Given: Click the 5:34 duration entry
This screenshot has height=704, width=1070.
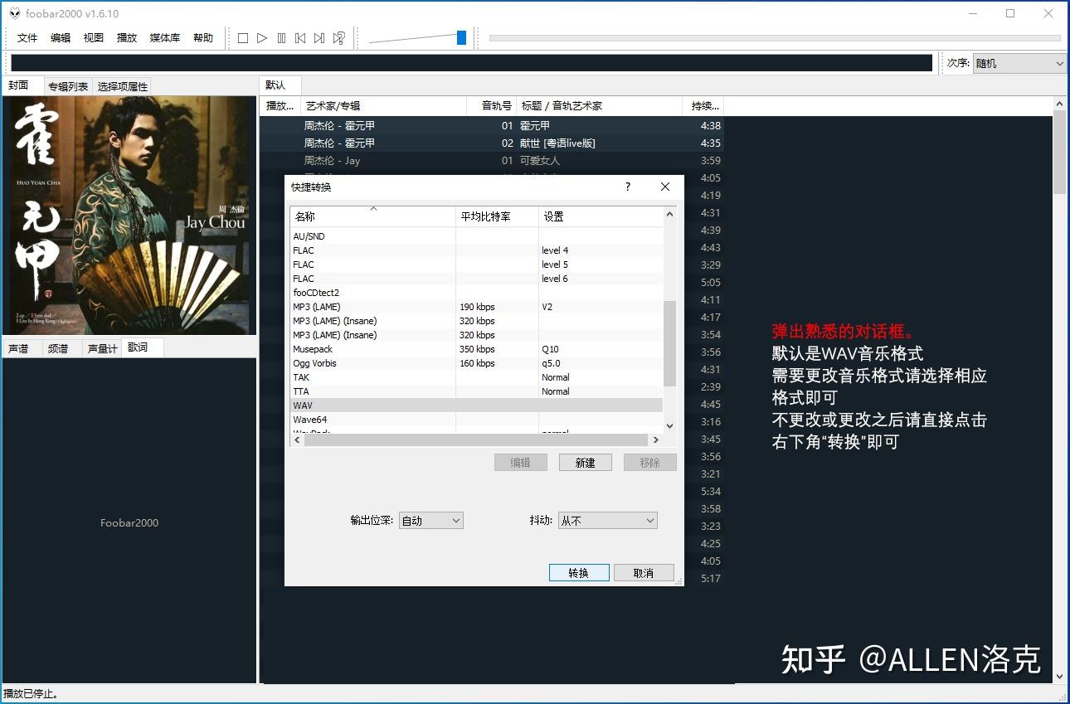Looking at the screenshot, I should 711,491.
